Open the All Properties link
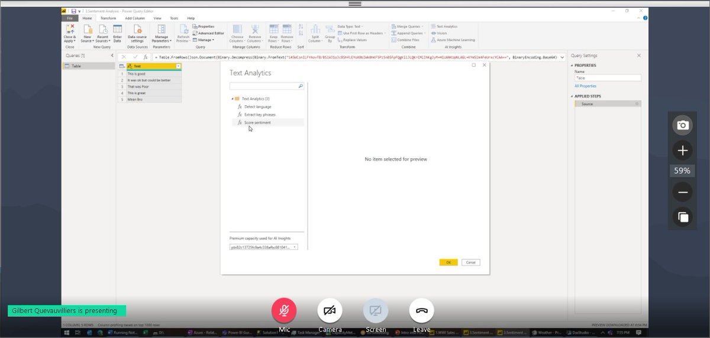The height and width of the screenshot is (338, 710). (x=585, y=86)
